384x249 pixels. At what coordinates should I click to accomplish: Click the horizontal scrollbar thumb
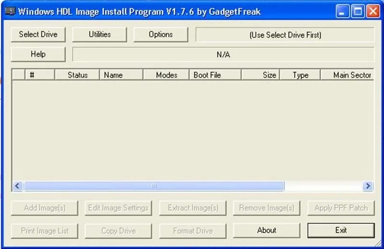pos(154,186)
